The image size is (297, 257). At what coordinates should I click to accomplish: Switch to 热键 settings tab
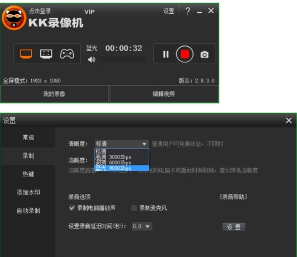pos(28,174)
